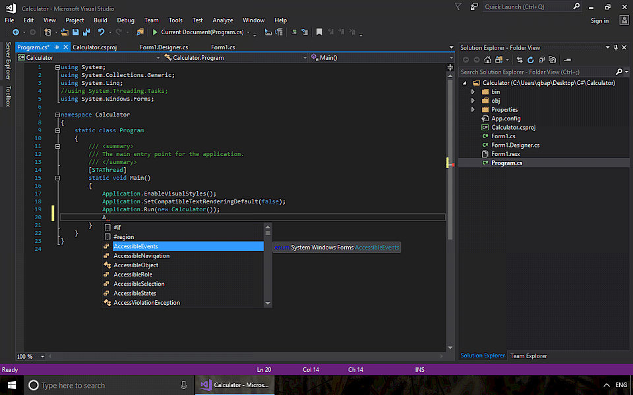This screenshot has width=633, height=395.
Task: Pin the Solution Explorer panel
Action: (616, 47)
